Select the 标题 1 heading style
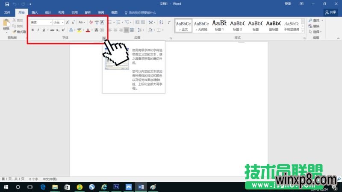The image size is (342, 192). click(x=219, y=26)
